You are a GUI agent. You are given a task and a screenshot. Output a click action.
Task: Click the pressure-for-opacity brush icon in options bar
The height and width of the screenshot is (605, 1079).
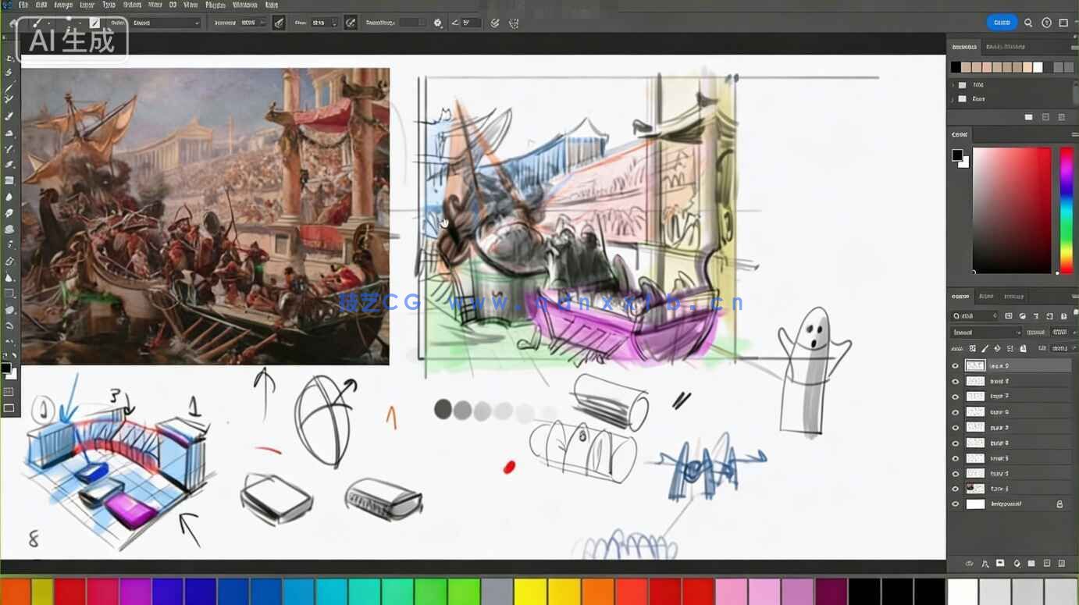[279, 23]
